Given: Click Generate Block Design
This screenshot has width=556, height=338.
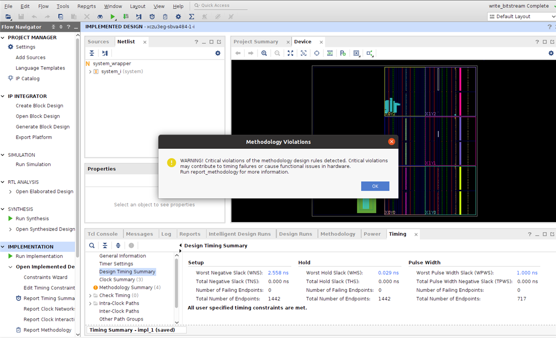Looking at the screenshot, I should pos(43,127).
